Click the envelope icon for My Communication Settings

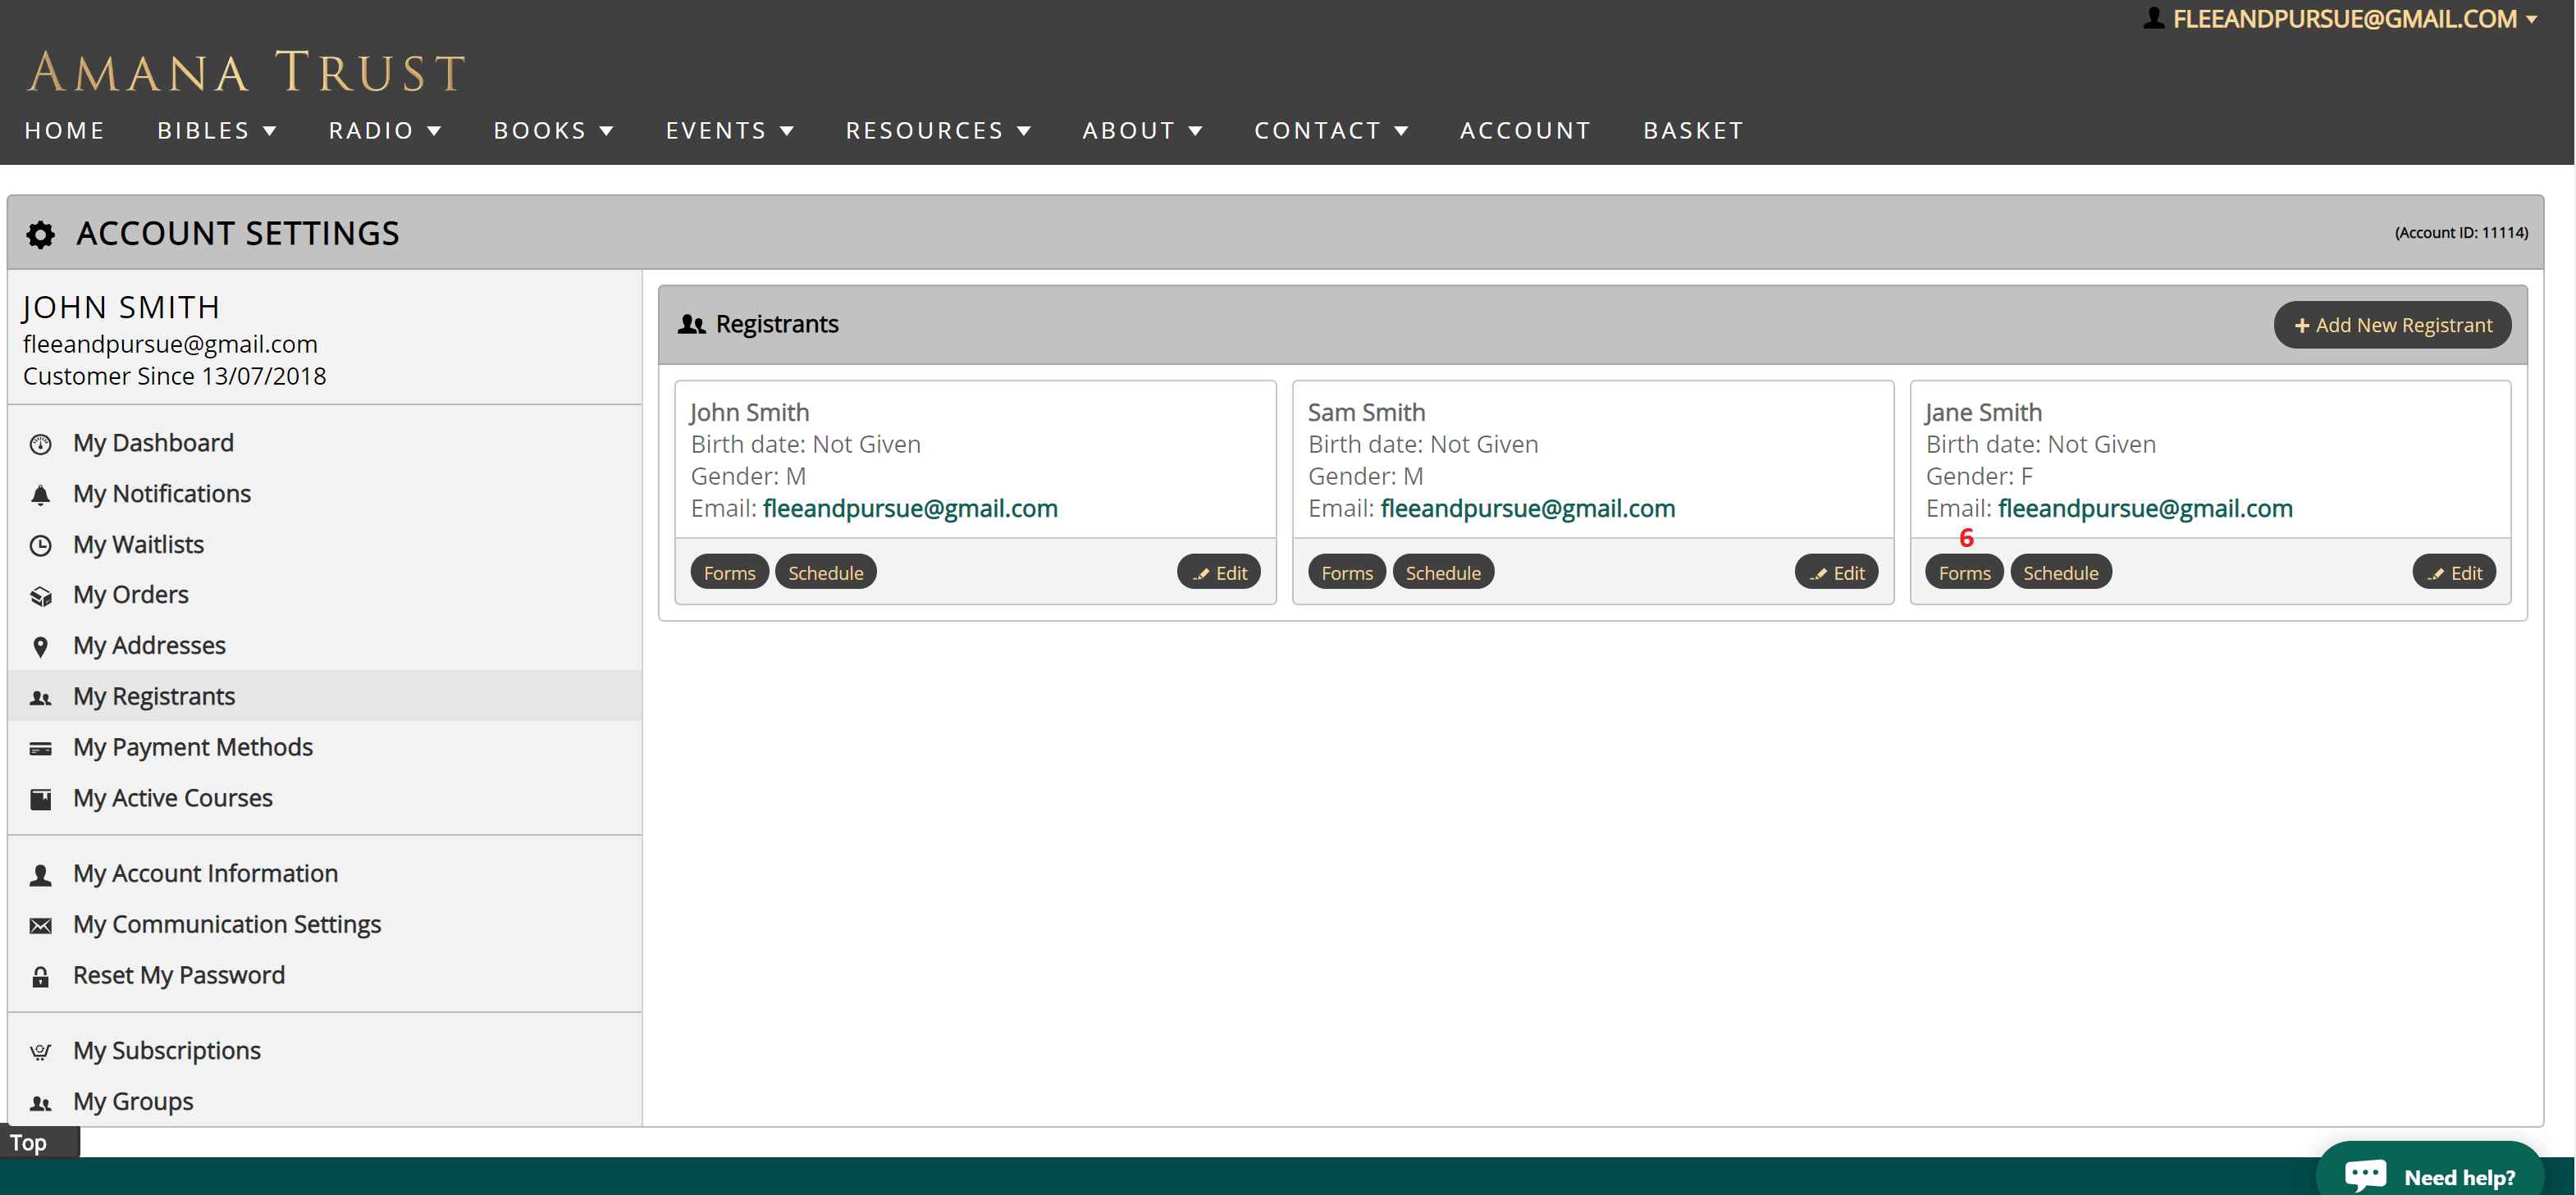coord(41,925)
